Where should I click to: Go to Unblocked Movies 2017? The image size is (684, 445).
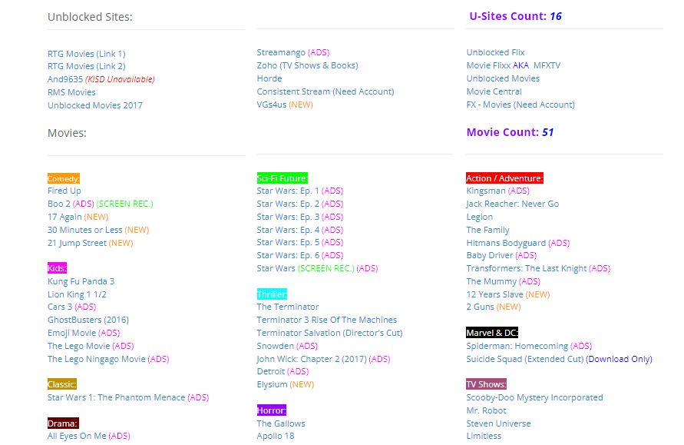coord(95,105)
